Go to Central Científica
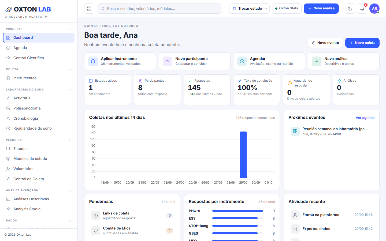This screenshot has height=241, width=386. coord(39,58)
